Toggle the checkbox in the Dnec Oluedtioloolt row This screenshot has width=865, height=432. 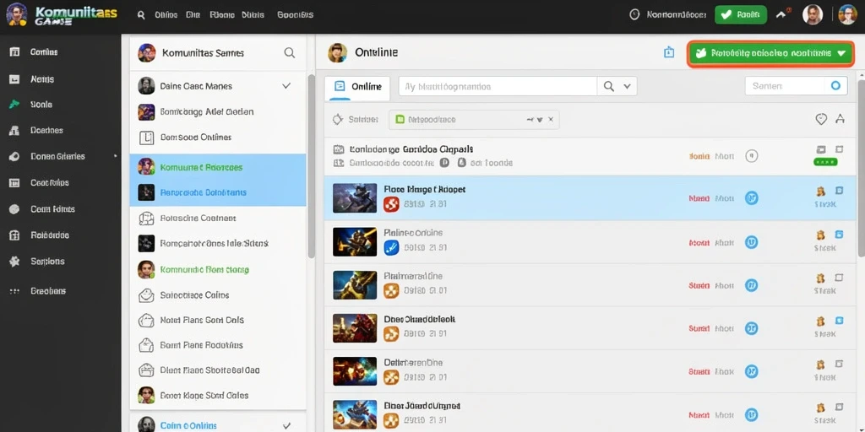tap(839, 320)
